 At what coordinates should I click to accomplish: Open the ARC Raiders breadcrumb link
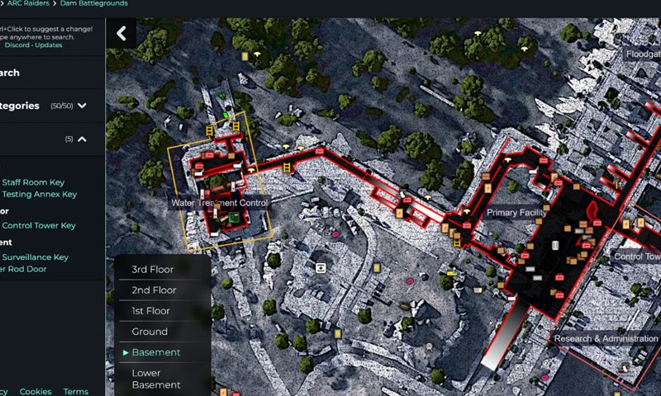[29, 4]
